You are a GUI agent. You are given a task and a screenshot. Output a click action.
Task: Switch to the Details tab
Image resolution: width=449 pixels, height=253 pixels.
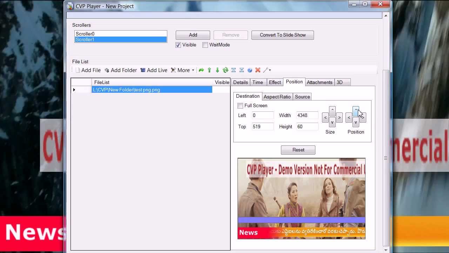(x=241, y=82)
